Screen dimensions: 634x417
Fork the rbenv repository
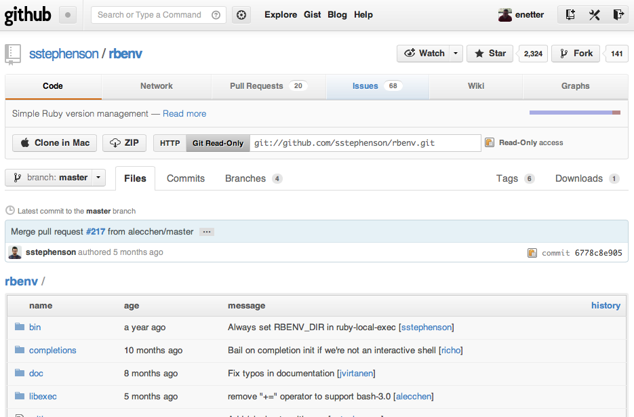coord(576,54)
